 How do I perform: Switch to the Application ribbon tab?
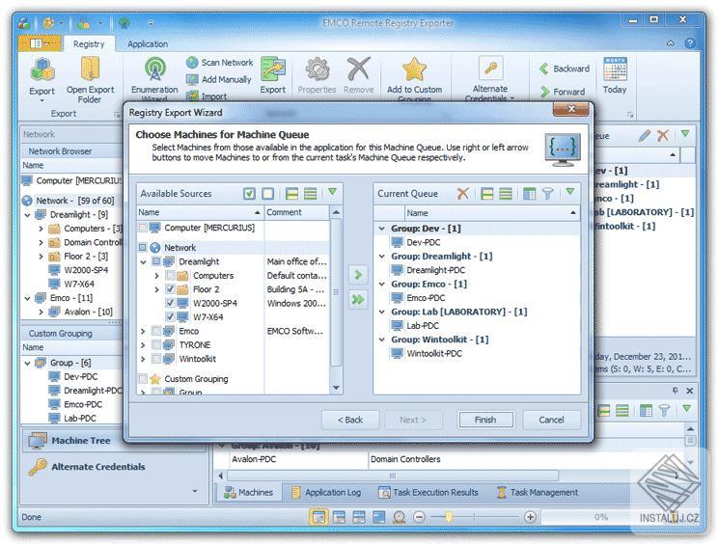pyautogui.click(x=148, y=44)
